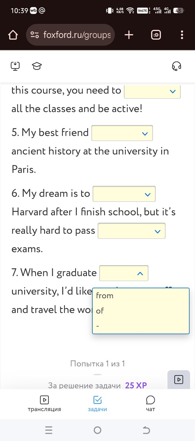Screen dimensions: 195x441
Task: Choose "from" in the open list
Action: (x=105, y=296)
